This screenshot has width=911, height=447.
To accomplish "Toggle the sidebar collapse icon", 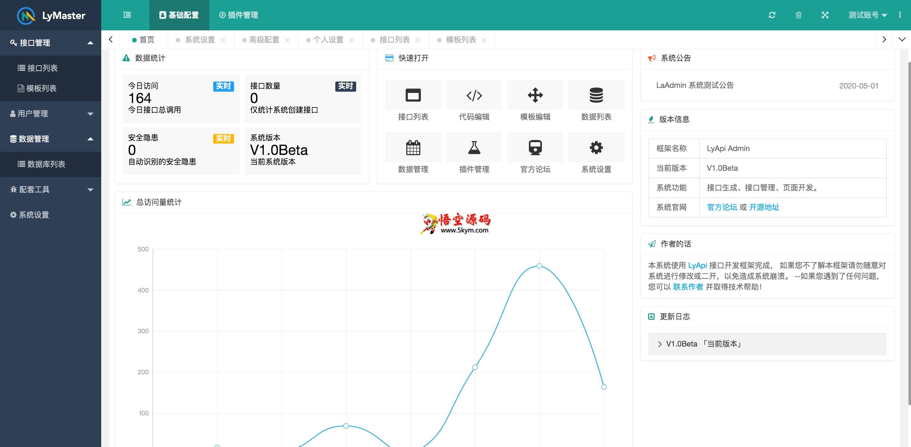I will tap(127, 15).
